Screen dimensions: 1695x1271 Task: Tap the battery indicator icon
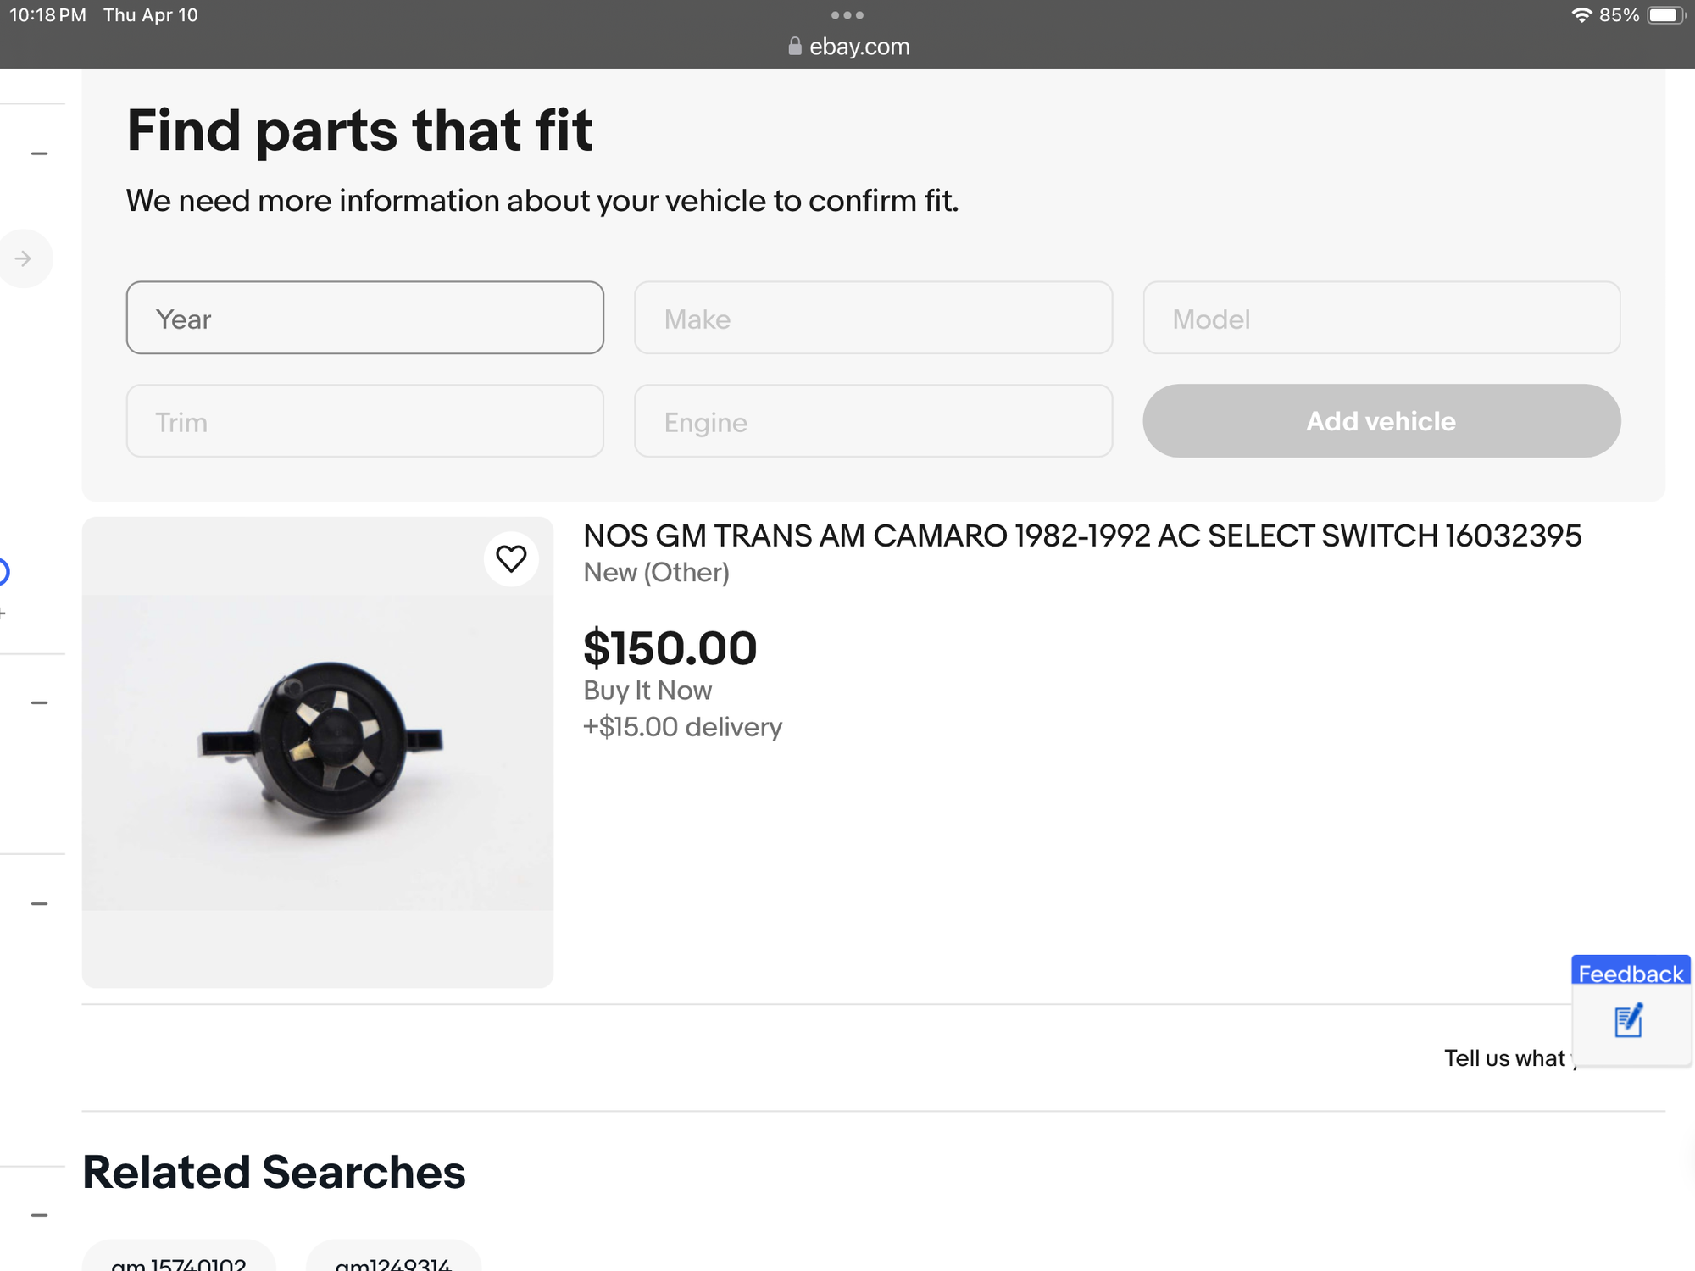click(x=1665, y=15)
